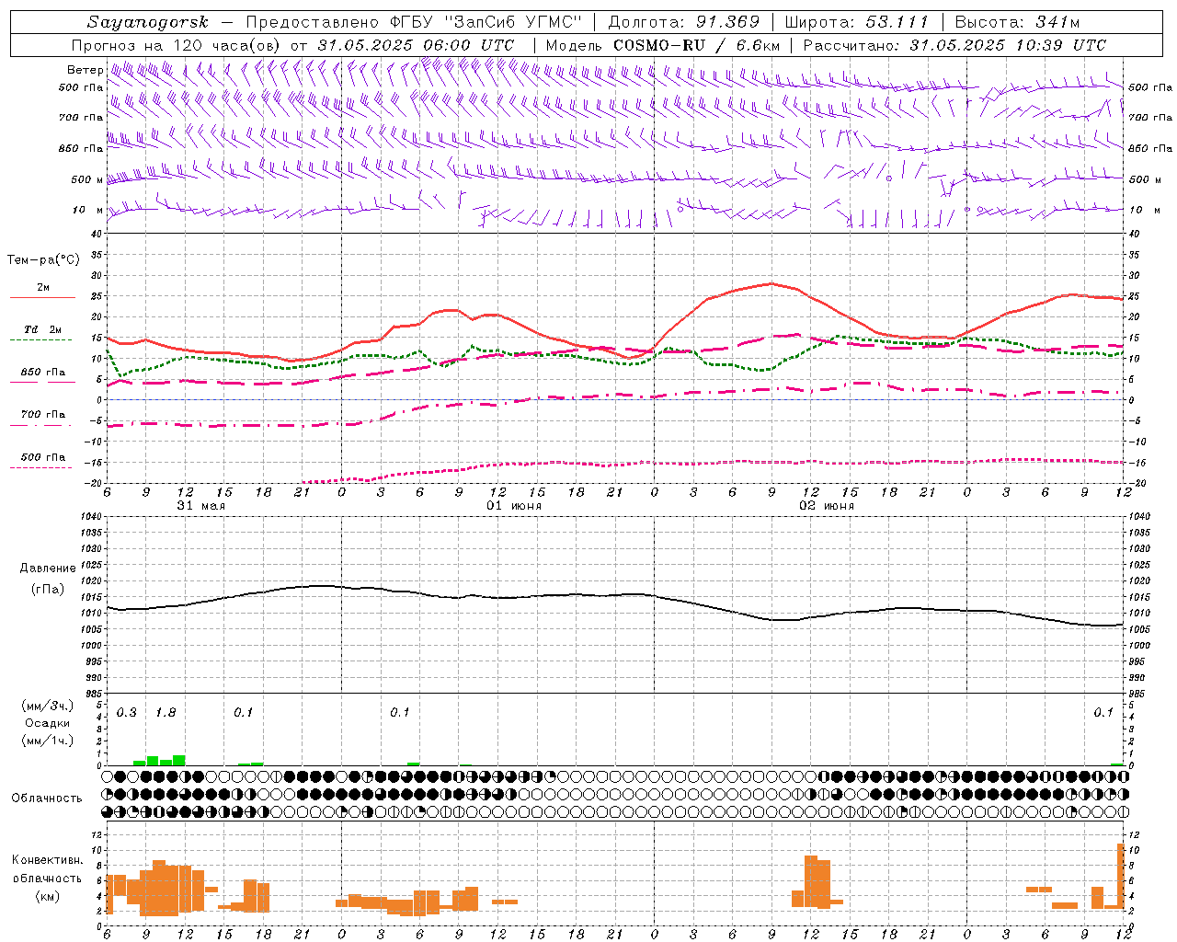Click the 'Тем-ра(°C)' temperature label

(x=43, y=260)
